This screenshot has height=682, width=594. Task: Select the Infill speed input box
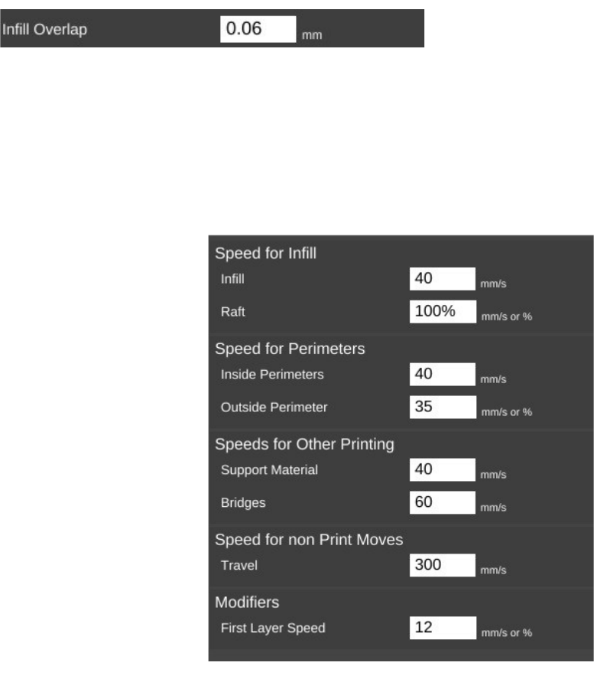click(x=443, y=279)
